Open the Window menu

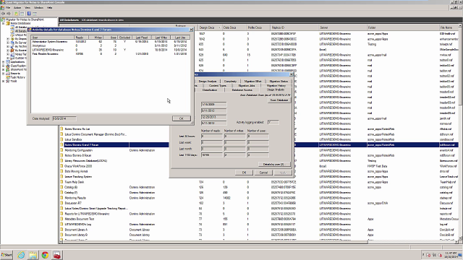coord(38,8)
